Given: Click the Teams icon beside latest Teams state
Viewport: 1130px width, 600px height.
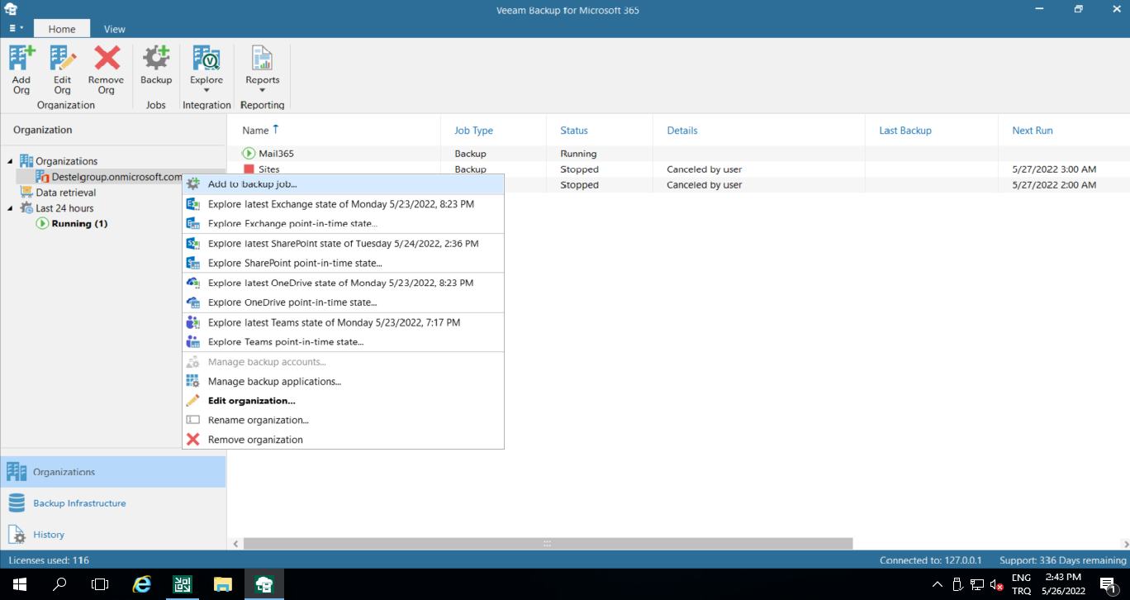Looking at the screenshot, I should tap(193, 322).
